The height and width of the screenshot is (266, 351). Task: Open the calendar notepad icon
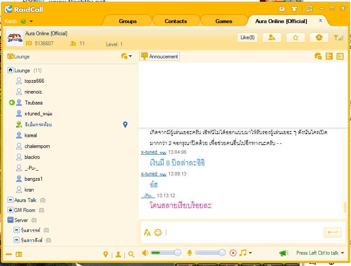[x=340, y=56]
